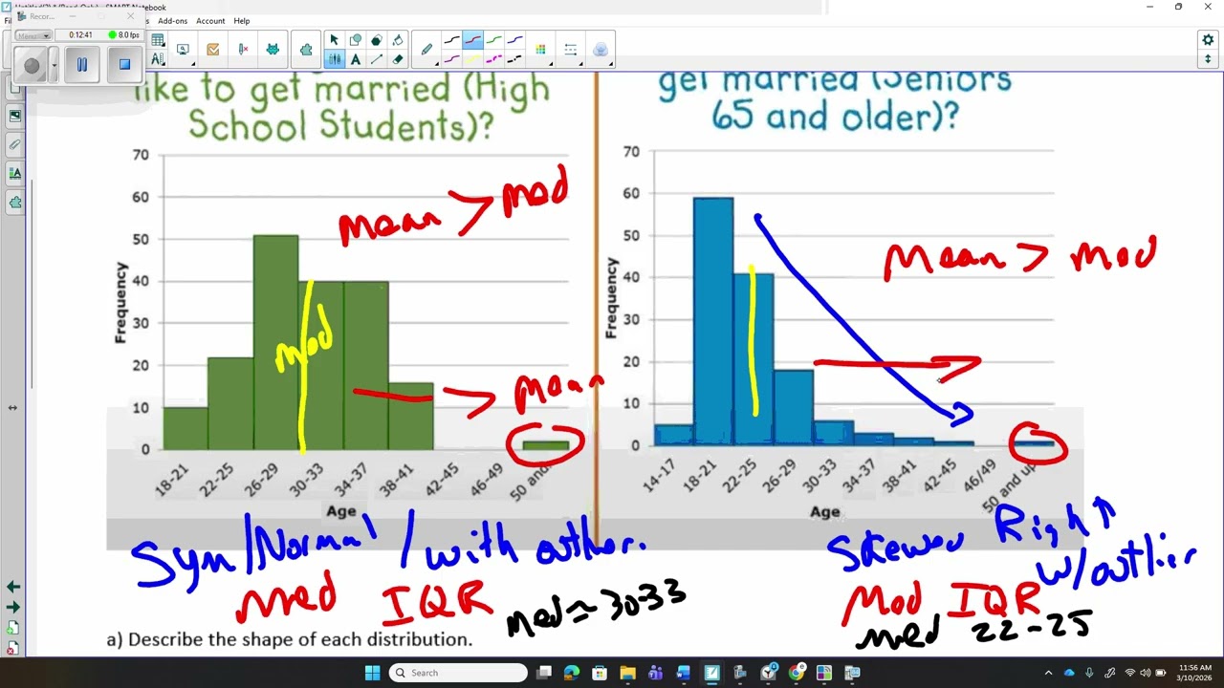
Task: Select the Lines tool
Action: coord(376,59)
